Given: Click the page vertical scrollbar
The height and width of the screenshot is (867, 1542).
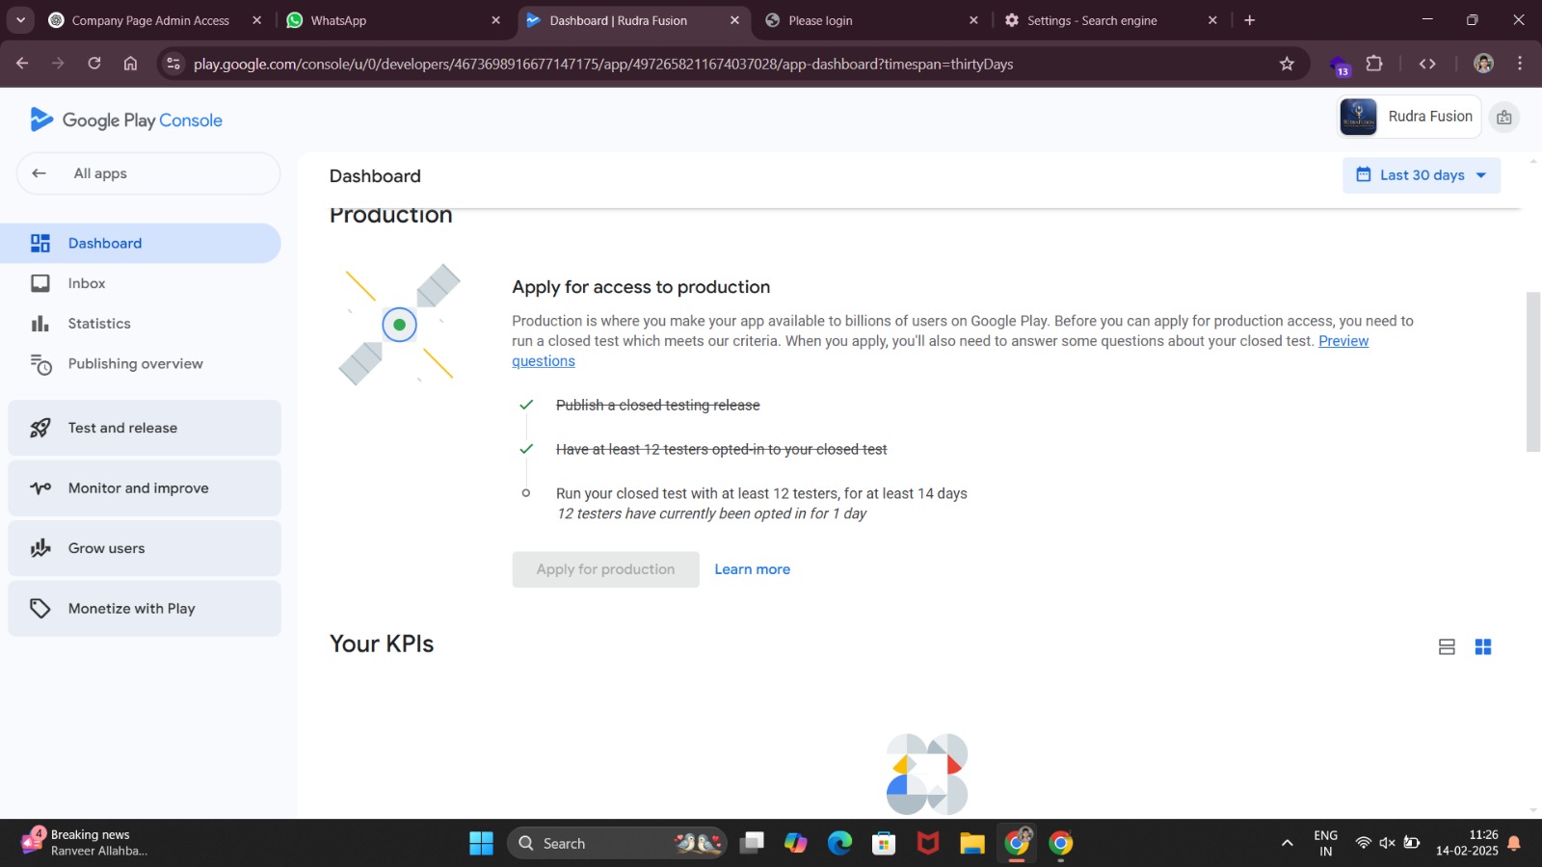Looking at the screenshot, I should 1533,372.
